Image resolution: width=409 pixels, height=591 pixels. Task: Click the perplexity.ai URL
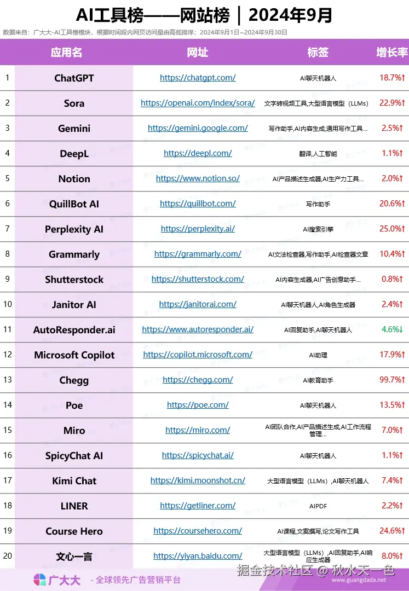click(x=198, y=229)
